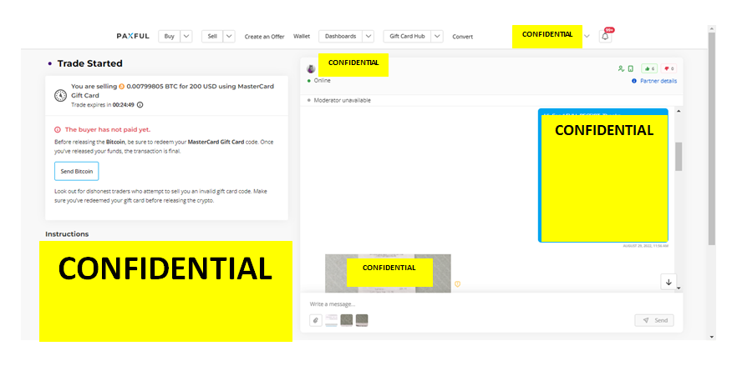Expand the Gift Card Hub dropdown arrow
Viewport: 732px width, 366px height.
[x=437, y=37]
